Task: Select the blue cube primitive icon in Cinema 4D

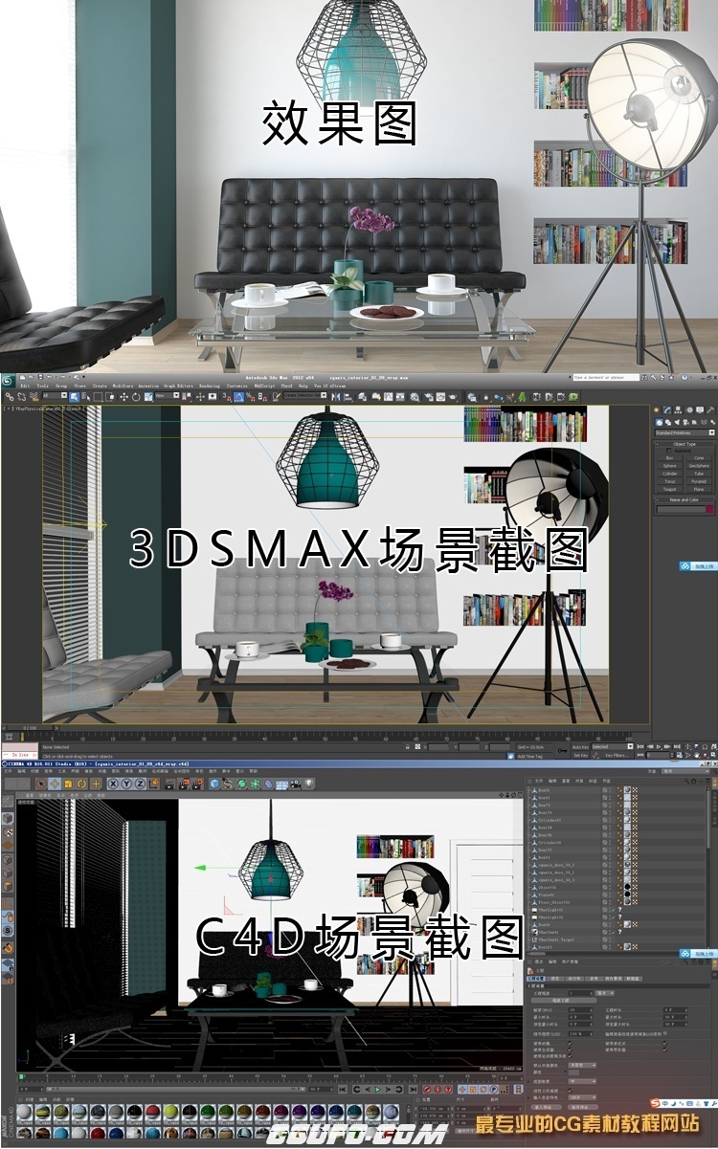Action: coord(214,784)
